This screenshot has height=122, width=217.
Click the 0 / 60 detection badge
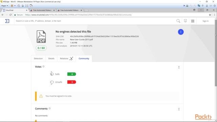pyautogui.click(x=41, y=48)
